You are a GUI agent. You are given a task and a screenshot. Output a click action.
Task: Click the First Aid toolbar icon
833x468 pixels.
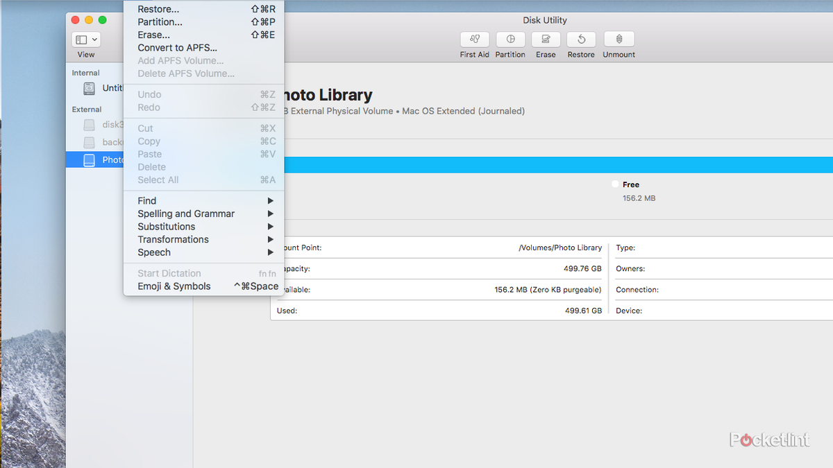click(475, 40)
